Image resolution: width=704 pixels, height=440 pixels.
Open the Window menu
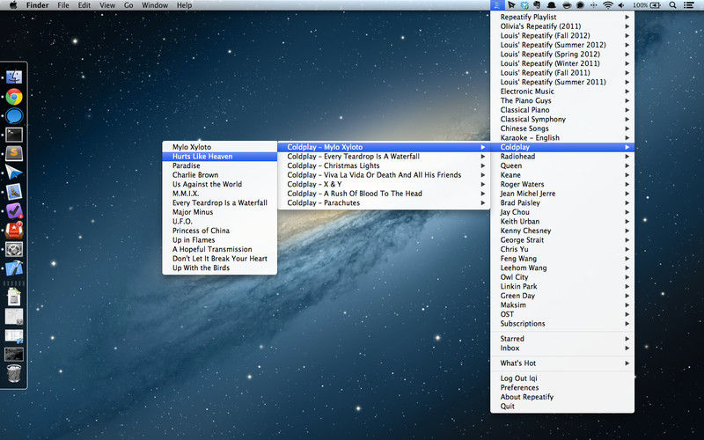click(155, 5)
